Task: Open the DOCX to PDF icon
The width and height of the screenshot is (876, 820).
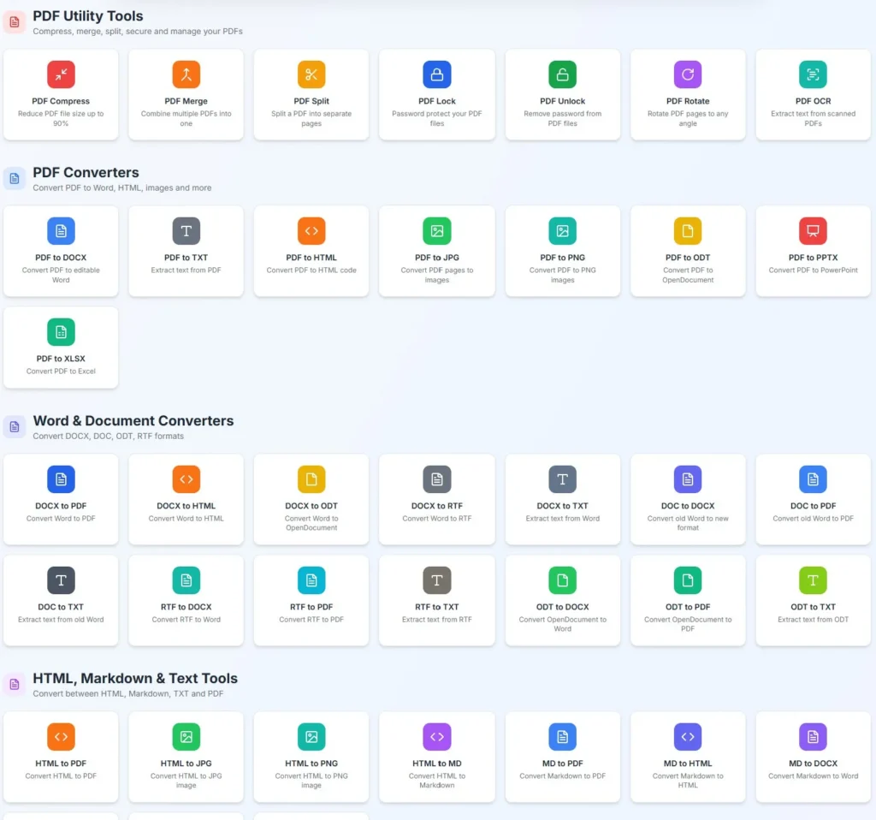Action: (61, 479)
